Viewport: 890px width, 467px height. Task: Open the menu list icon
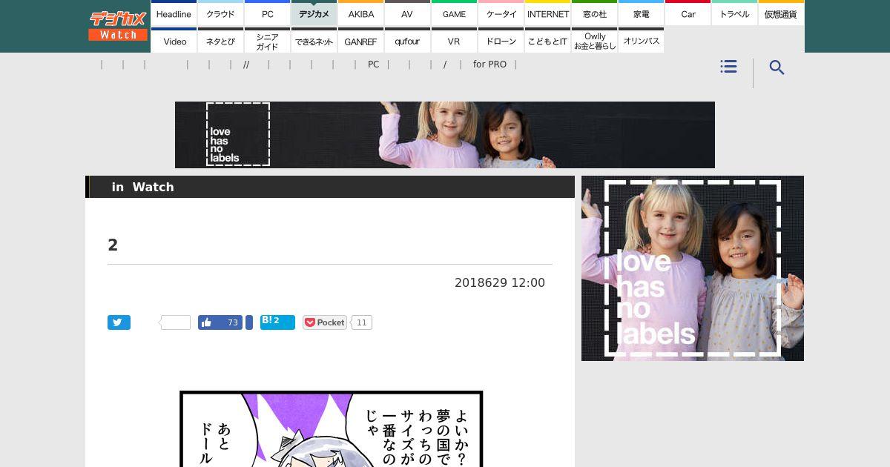728,67
